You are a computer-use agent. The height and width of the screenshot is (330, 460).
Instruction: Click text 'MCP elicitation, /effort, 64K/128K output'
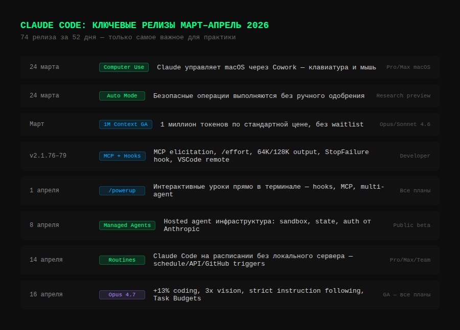point(237,152)
